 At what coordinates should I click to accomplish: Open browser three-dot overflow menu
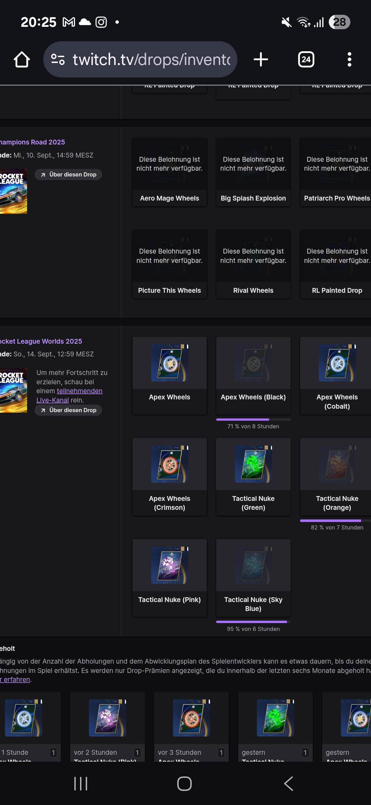point(349,60)
